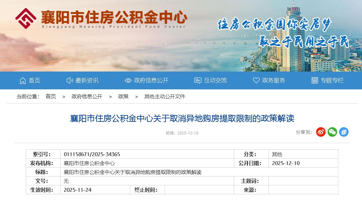
Task: Click the eye icon beside 政府信息公开
Action: tap(128, 80)
